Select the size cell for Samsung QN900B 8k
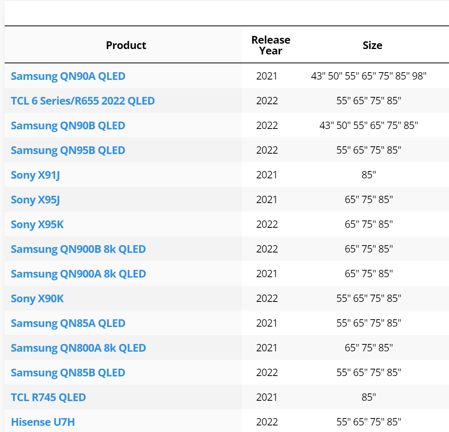 click(x=369, y=249)
